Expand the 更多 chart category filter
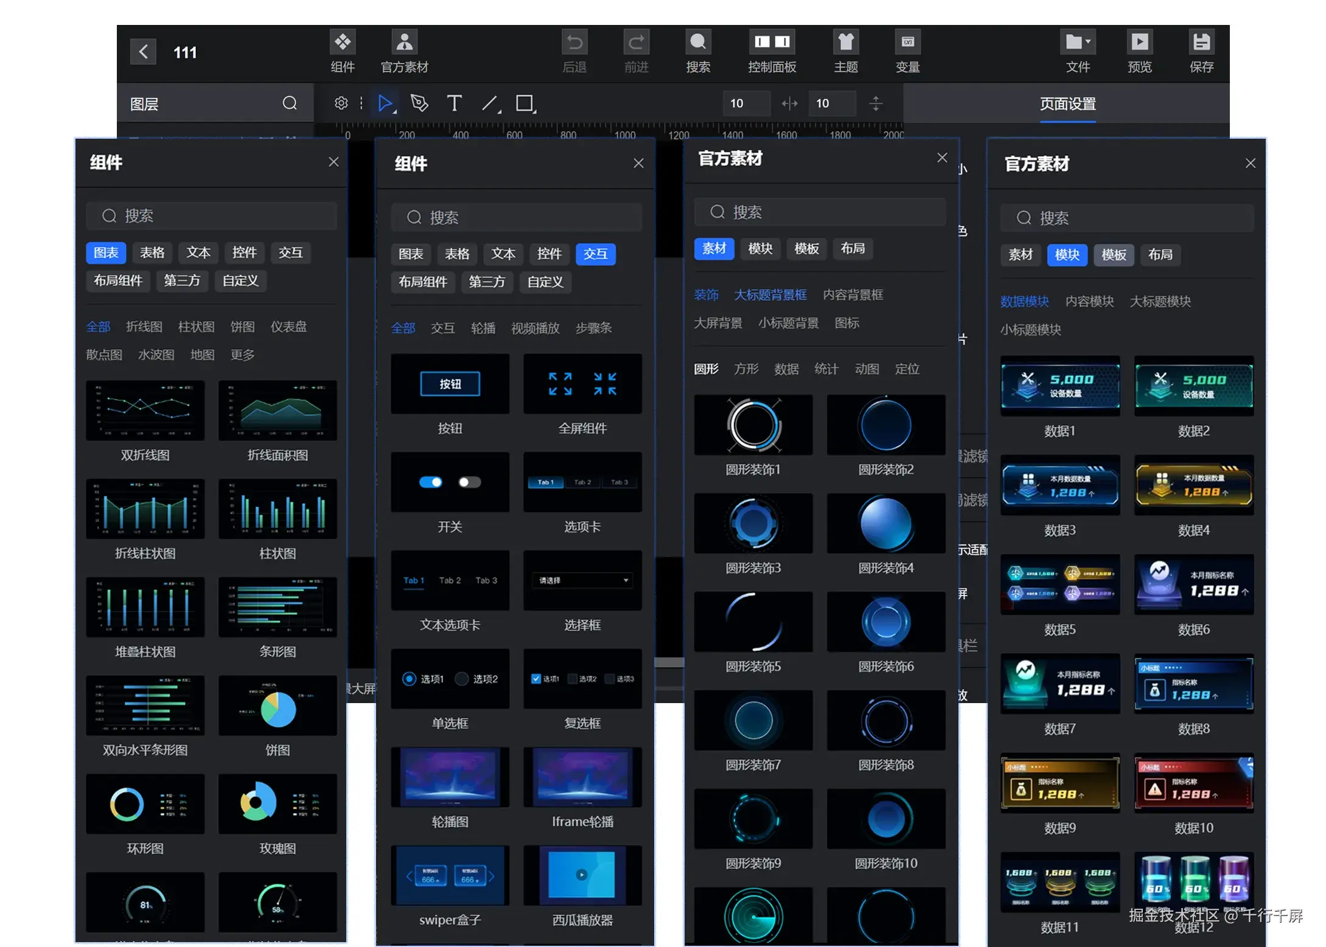 point(242,355)
